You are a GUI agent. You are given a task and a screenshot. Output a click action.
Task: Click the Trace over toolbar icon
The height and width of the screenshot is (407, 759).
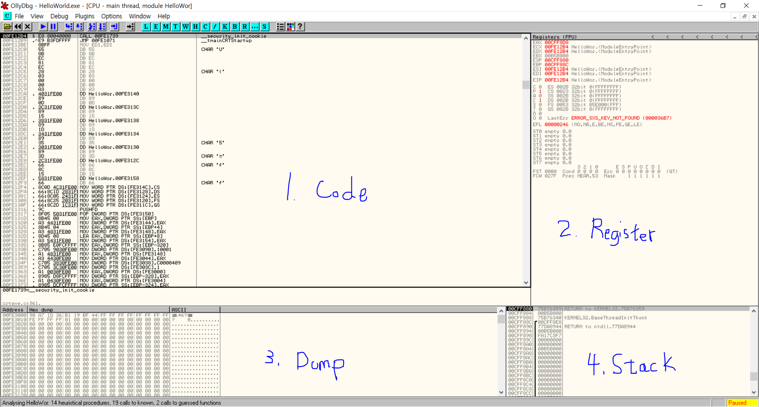(x=102, y=26)
